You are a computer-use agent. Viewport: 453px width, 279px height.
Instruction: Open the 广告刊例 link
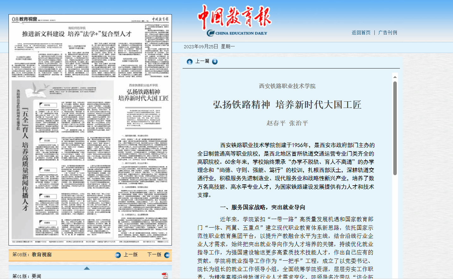(x=388, y=33)
